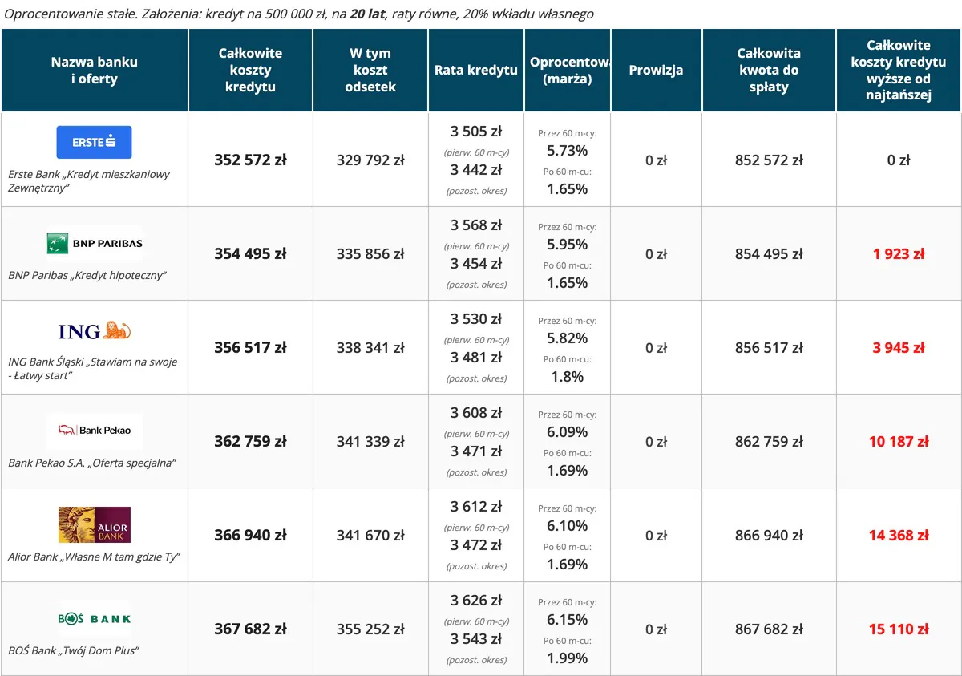
Task: Click the red 3 945 zł difference
Action: point(899,347)
